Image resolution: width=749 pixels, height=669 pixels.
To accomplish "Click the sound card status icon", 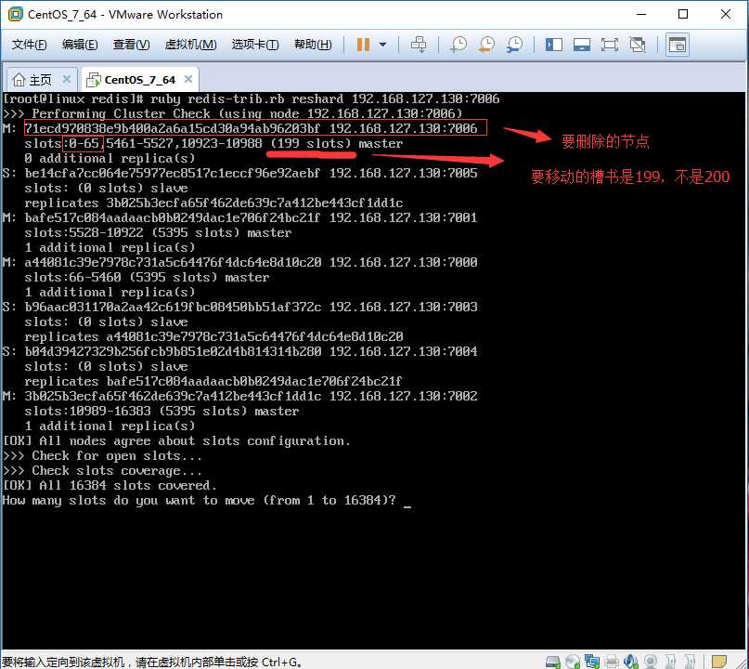I will (631, 662).
